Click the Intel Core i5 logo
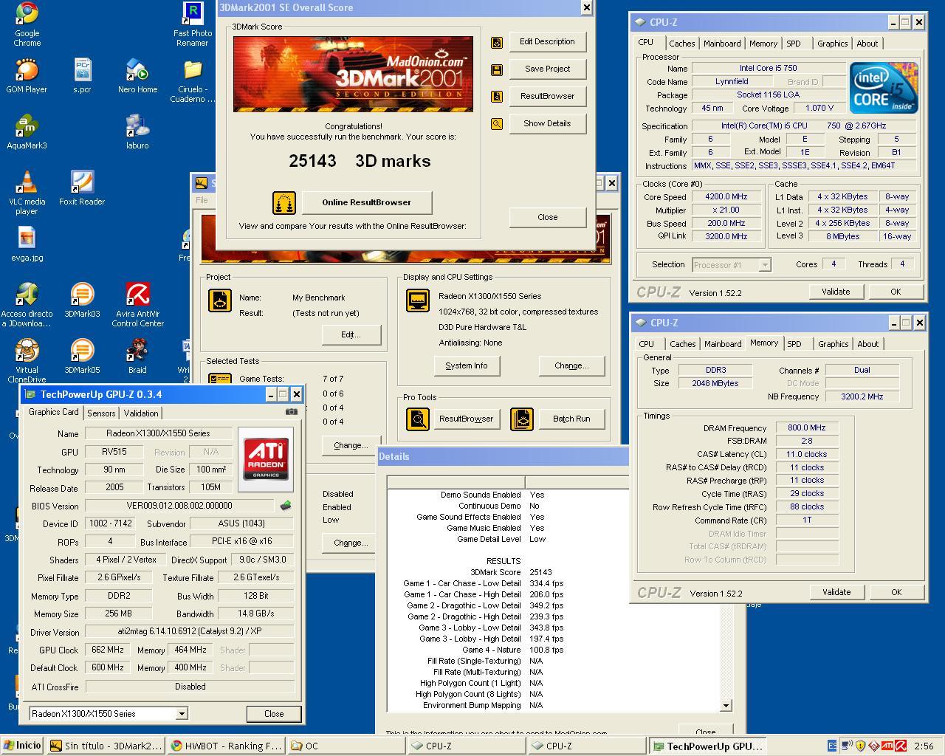 (x=884, y=88)
